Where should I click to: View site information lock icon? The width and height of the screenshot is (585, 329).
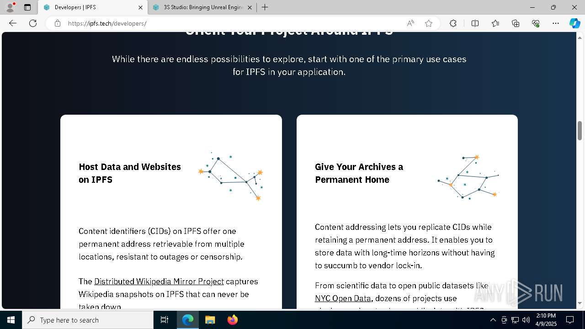58,23
